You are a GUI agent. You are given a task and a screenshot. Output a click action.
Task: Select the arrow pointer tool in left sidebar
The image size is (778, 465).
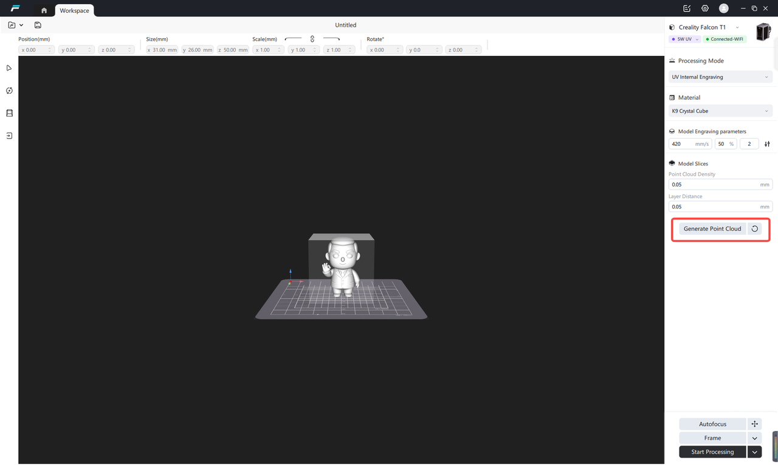(9, 68)
